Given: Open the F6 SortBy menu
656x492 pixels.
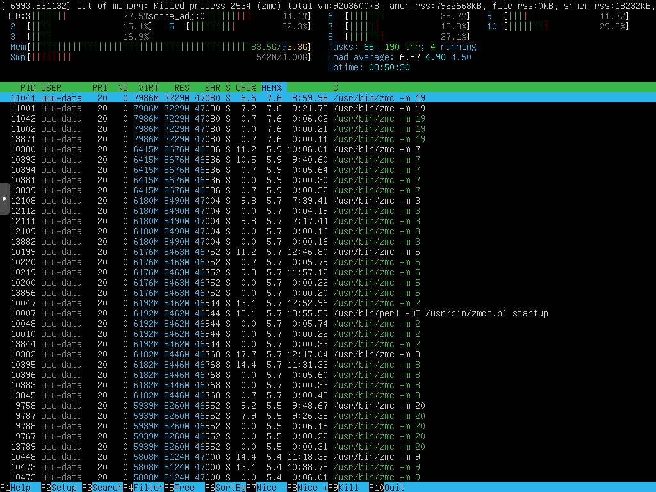Looking at the screenshot, I should tap(225, 488).
